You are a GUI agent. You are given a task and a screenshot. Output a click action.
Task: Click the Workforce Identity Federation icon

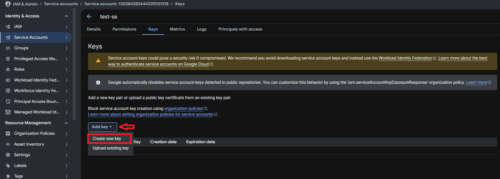[8, 90]
